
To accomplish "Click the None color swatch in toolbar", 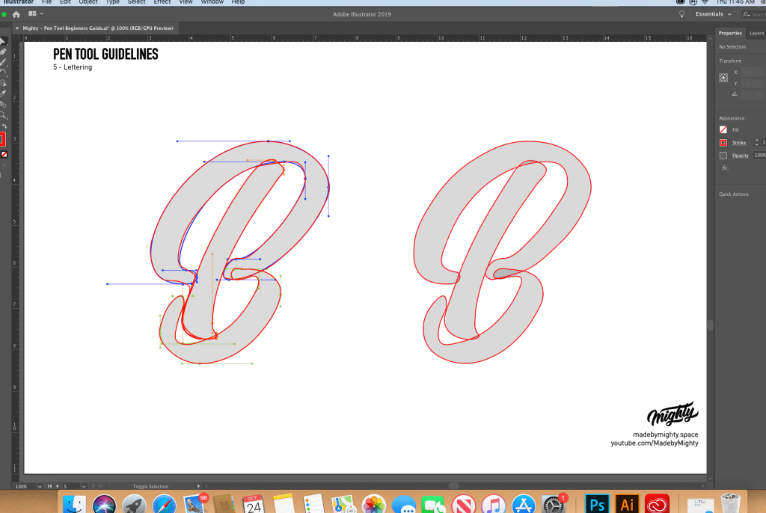I will [x=4, y=154].
